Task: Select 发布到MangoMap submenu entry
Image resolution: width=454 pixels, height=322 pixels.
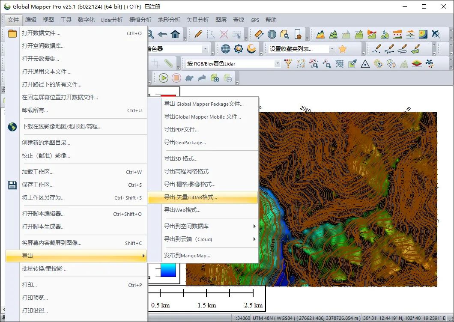Action: tap(203, 255)
